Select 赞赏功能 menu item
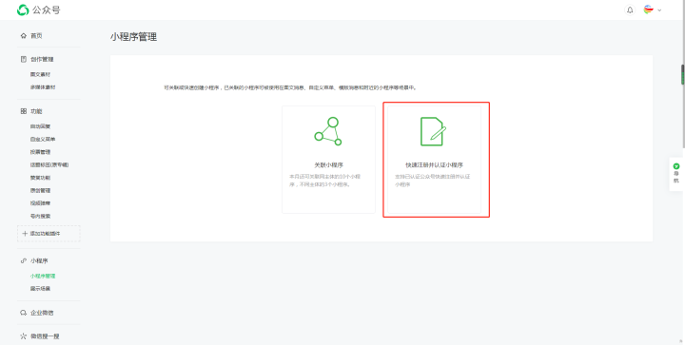 [x=40, y=178]
